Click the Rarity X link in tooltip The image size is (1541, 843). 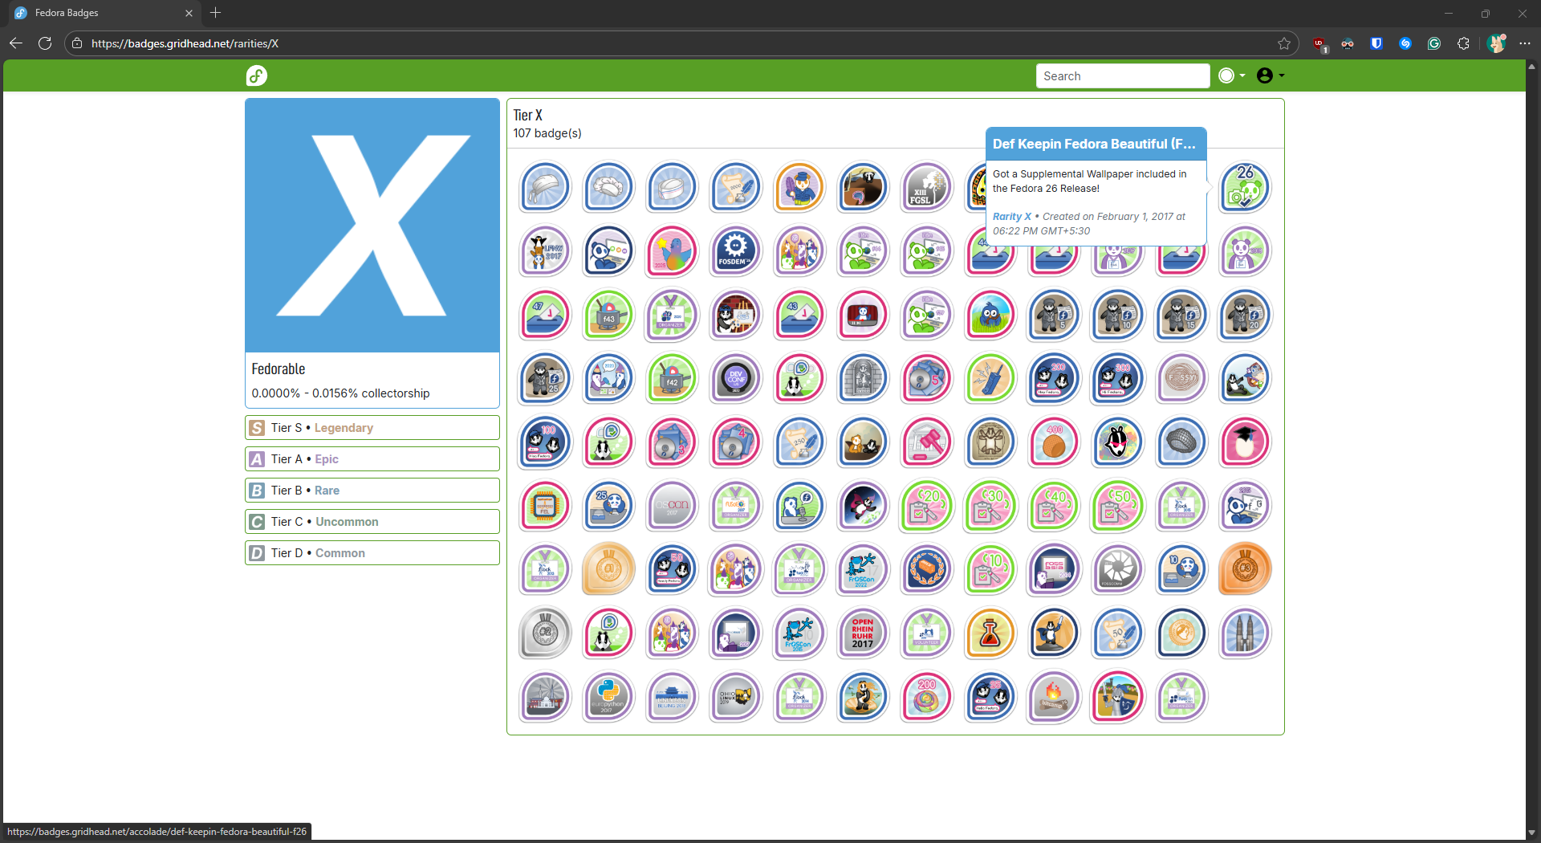(1011, 217)
